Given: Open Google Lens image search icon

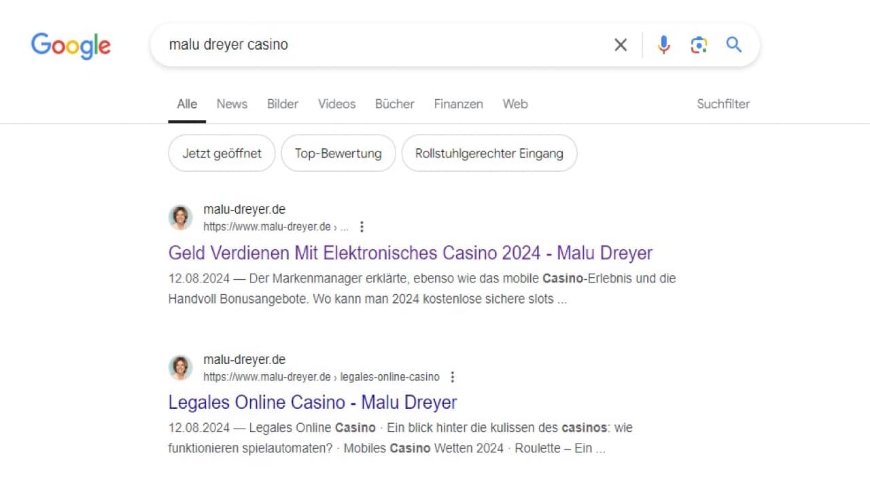Looking at the screenshot, I should (699, 45).
